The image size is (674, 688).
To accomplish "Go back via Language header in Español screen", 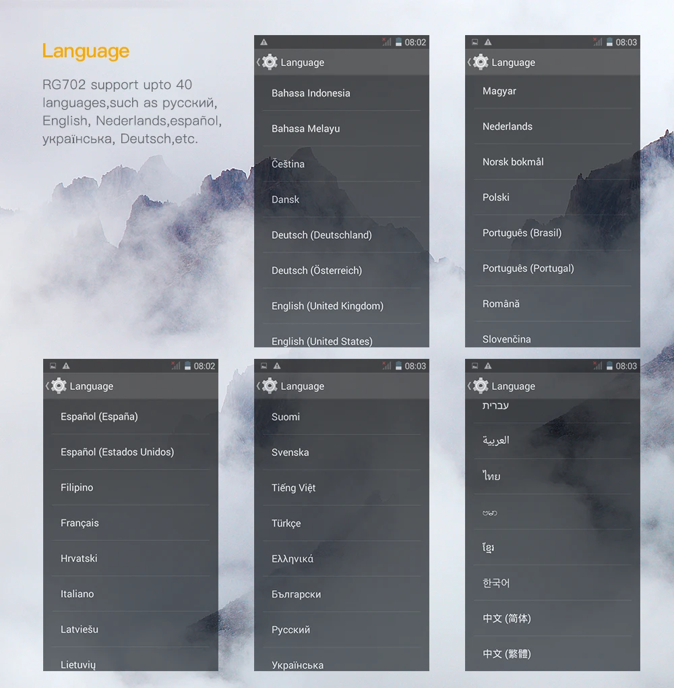I will pyautogui.click(x=80, y=386).
